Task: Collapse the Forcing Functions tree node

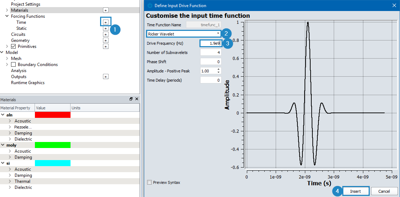Action: point(7,16)
